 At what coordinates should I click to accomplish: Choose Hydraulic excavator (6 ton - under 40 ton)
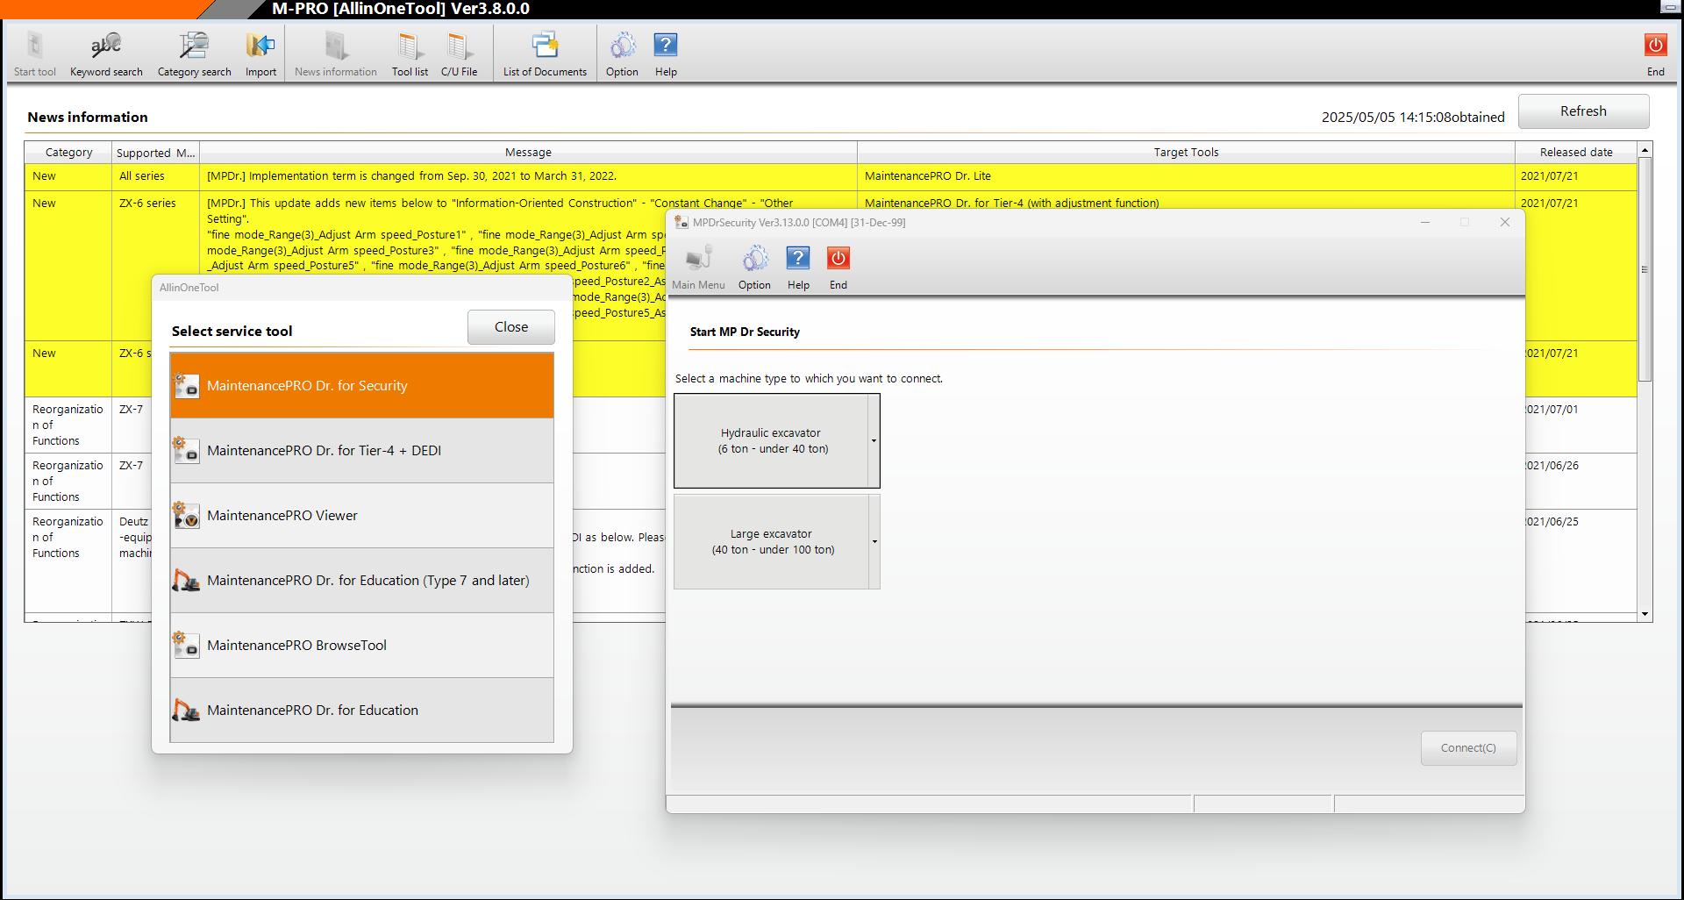point(771,440)
